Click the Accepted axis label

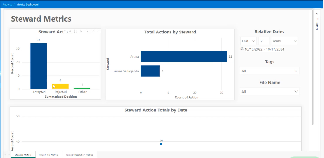coord(39,92)
